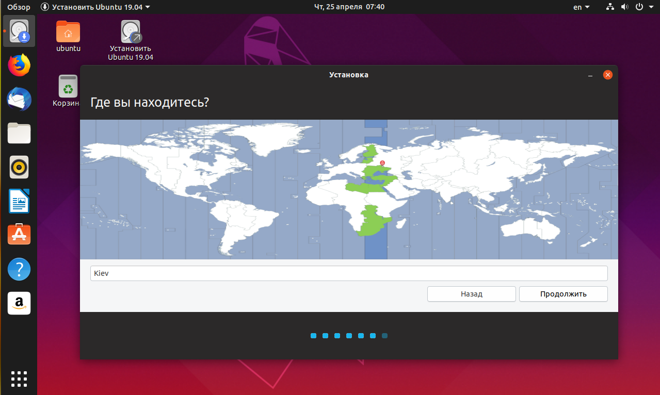Launch Rhythmbox music player
This screenshot has width=660, height=395.
19,167
